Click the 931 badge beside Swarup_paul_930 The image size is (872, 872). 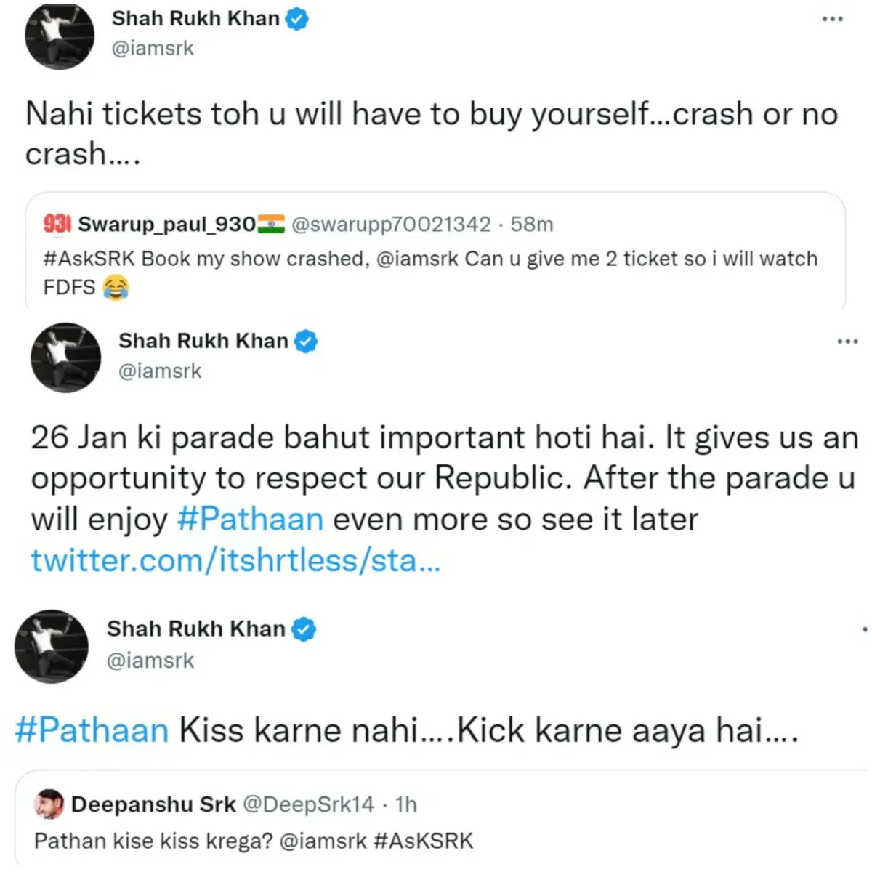point(57,224)
